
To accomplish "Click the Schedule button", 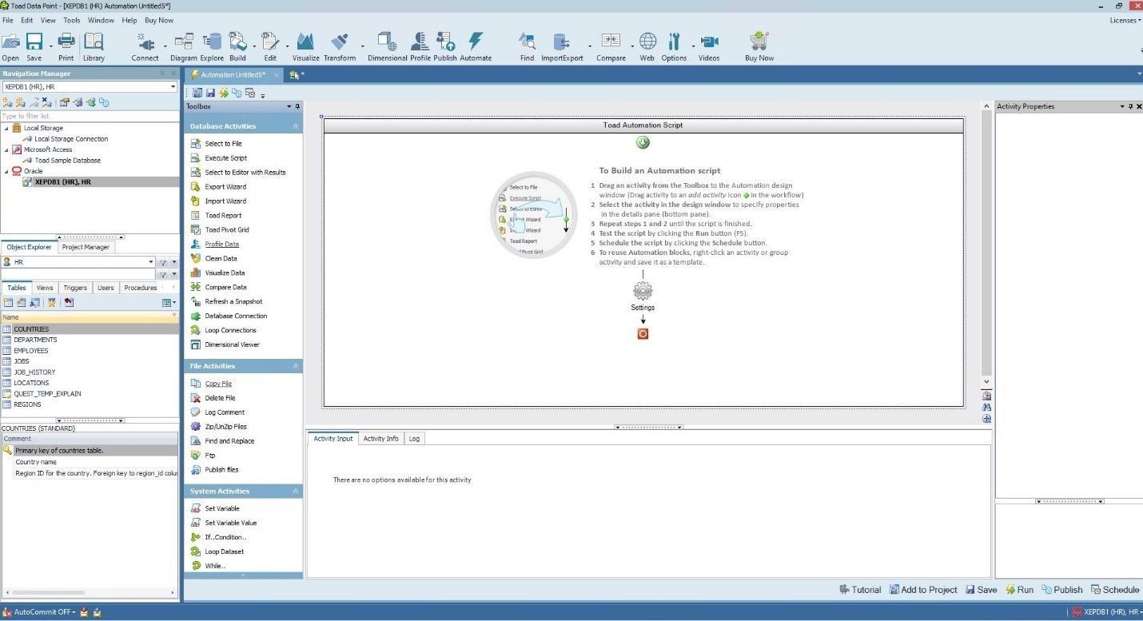I will 1115,590.
